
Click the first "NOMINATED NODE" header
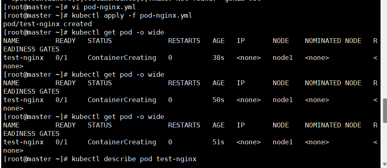pos(333,41)
